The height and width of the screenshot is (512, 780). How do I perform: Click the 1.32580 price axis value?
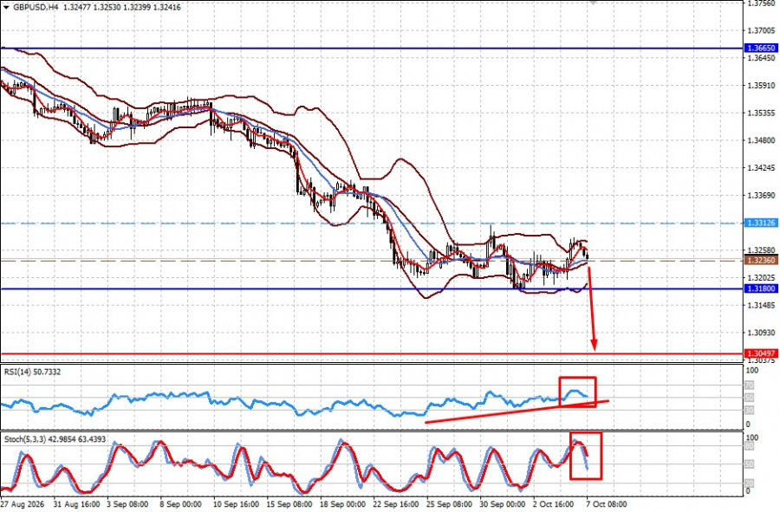coord(761,250)
